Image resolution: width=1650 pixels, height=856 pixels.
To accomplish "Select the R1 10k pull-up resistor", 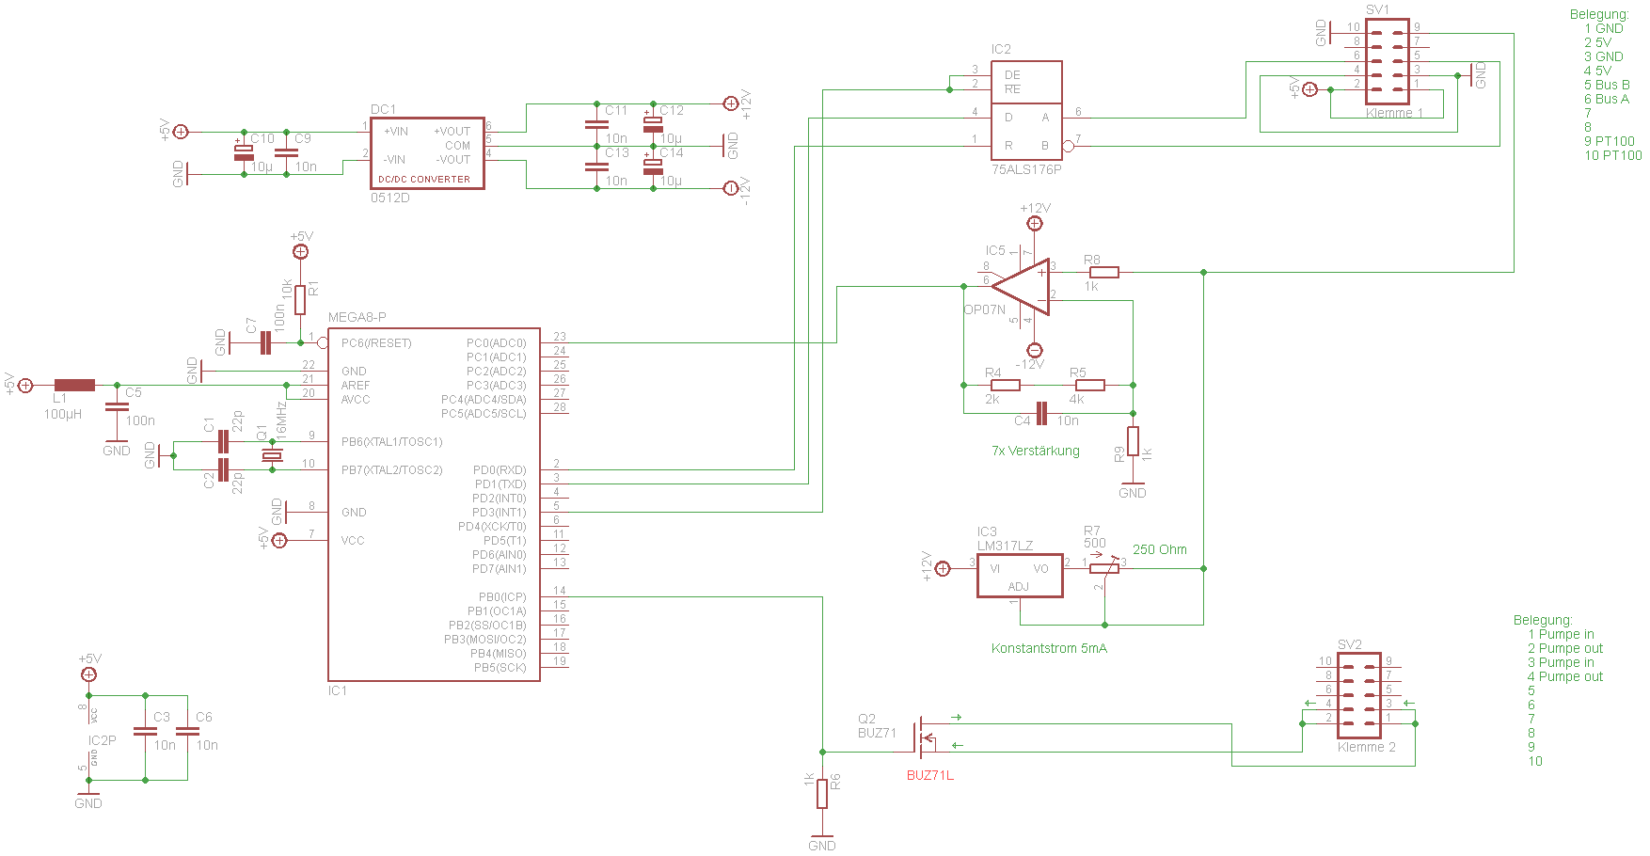I will [x=300, y=300].
